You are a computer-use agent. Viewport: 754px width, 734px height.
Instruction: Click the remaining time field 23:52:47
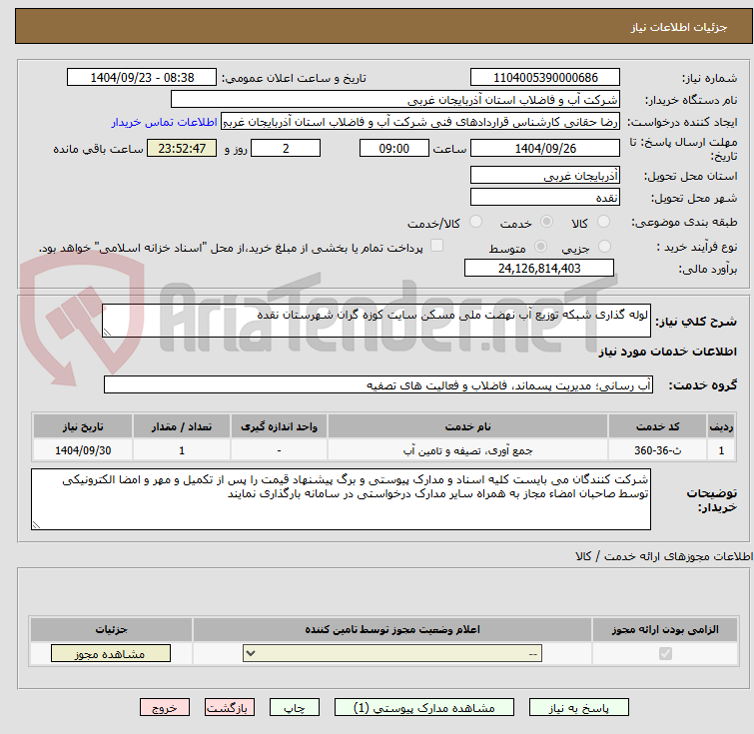[x=182, y=148]
